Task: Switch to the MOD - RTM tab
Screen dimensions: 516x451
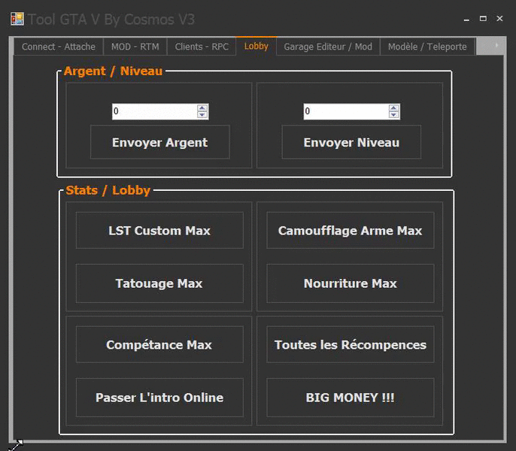Action: 135,47
